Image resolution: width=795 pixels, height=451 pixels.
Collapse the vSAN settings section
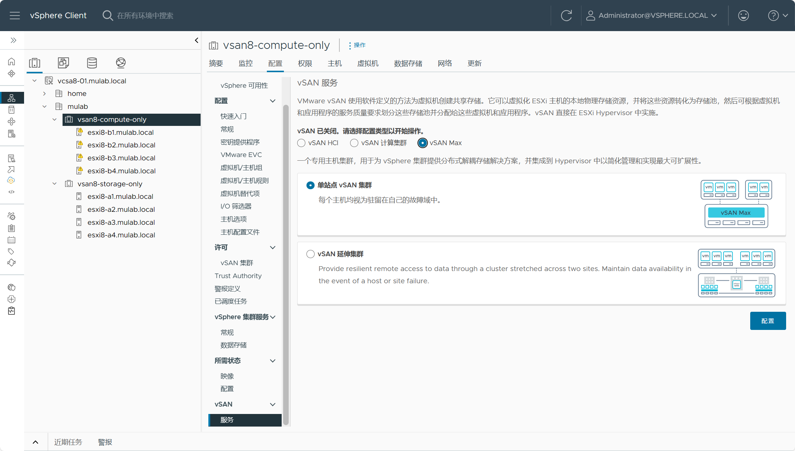(273, 405)
